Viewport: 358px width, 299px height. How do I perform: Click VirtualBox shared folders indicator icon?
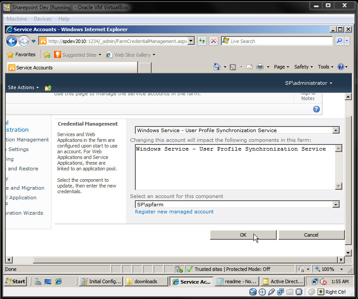click(289, 292)
